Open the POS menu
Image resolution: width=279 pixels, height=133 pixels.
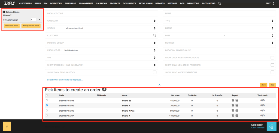182,3
